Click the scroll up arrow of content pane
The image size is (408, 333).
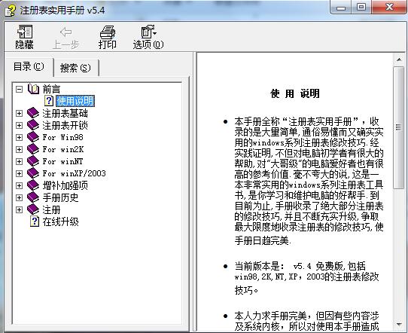point(399,60)
